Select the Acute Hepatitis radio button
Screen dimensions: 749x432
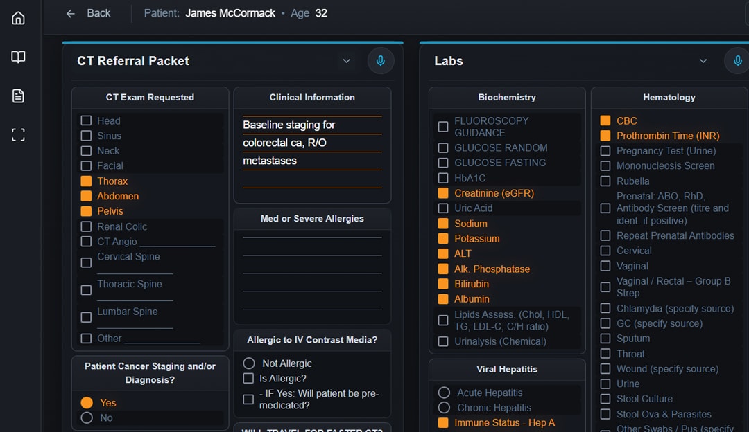[442, 393]
